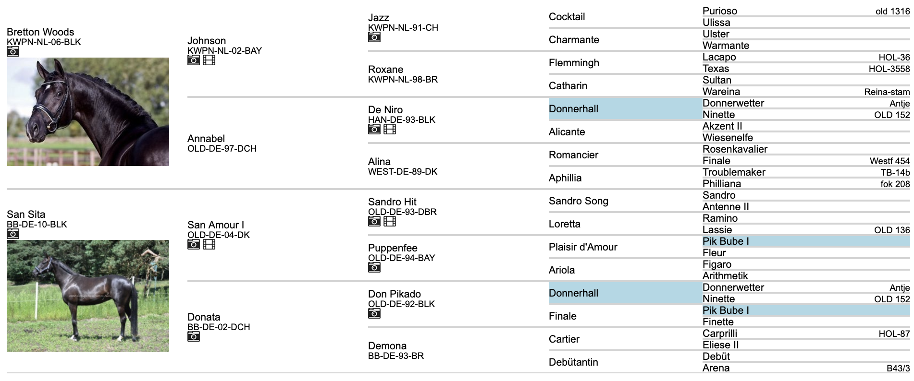Open the Cocktail ancestor link
Screen dimensions: 914x381
click(x=567, y=17)
